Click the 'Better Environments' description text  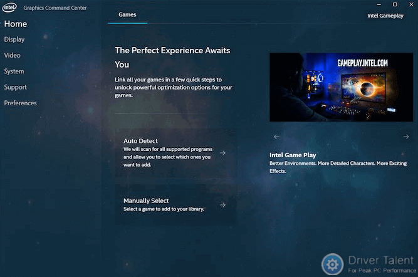pos(338,167)
